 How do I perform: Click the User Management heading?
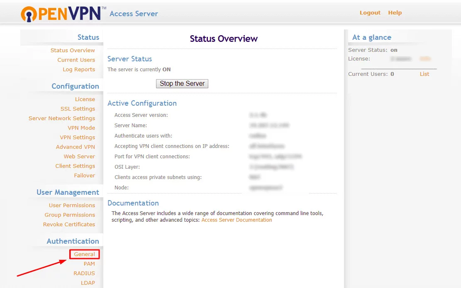point(68,192)
